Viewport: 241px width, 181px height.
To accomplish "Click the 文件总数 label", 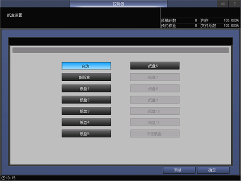I will click(208, 26).
